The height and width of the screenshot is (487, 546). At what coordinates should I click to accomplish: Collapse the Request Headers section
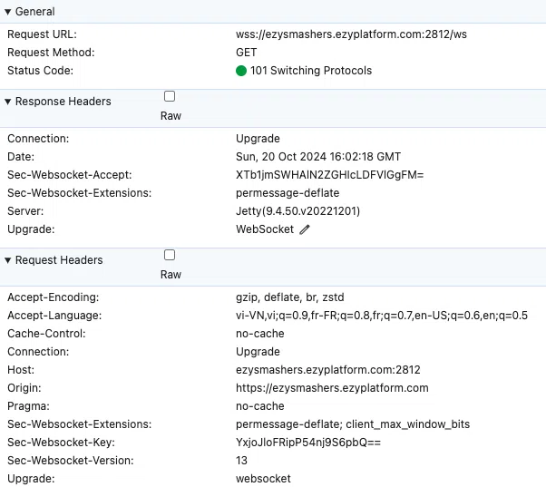tap(8, 260)
